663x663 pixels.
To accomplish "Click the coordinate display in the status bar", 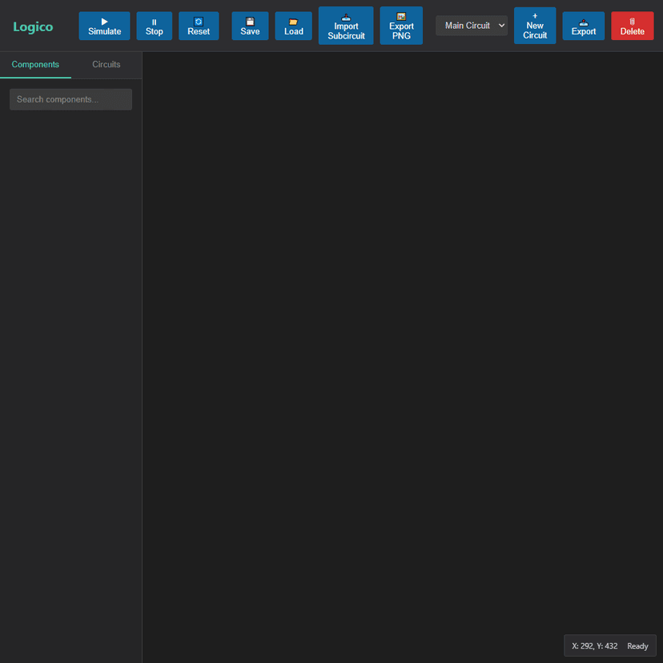I will click(x=596, y=645).
